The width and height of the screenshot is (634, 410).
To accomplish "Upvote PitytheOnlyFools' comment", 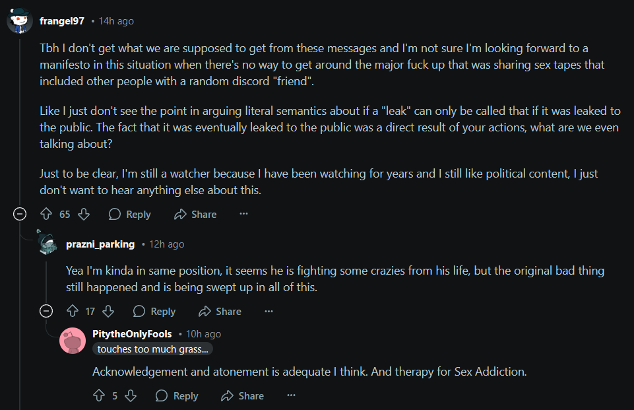I will 99,395.
